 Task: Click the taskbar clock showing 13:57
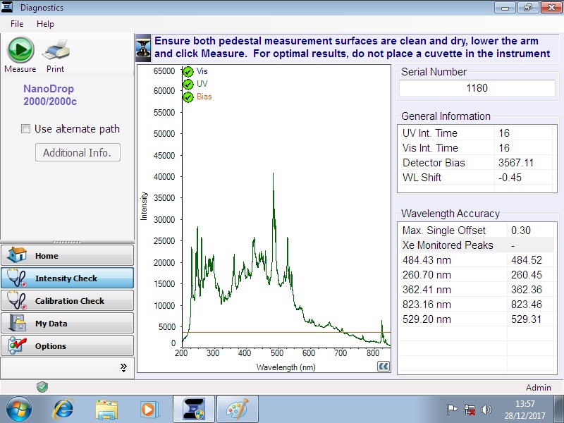pos(525,410)
